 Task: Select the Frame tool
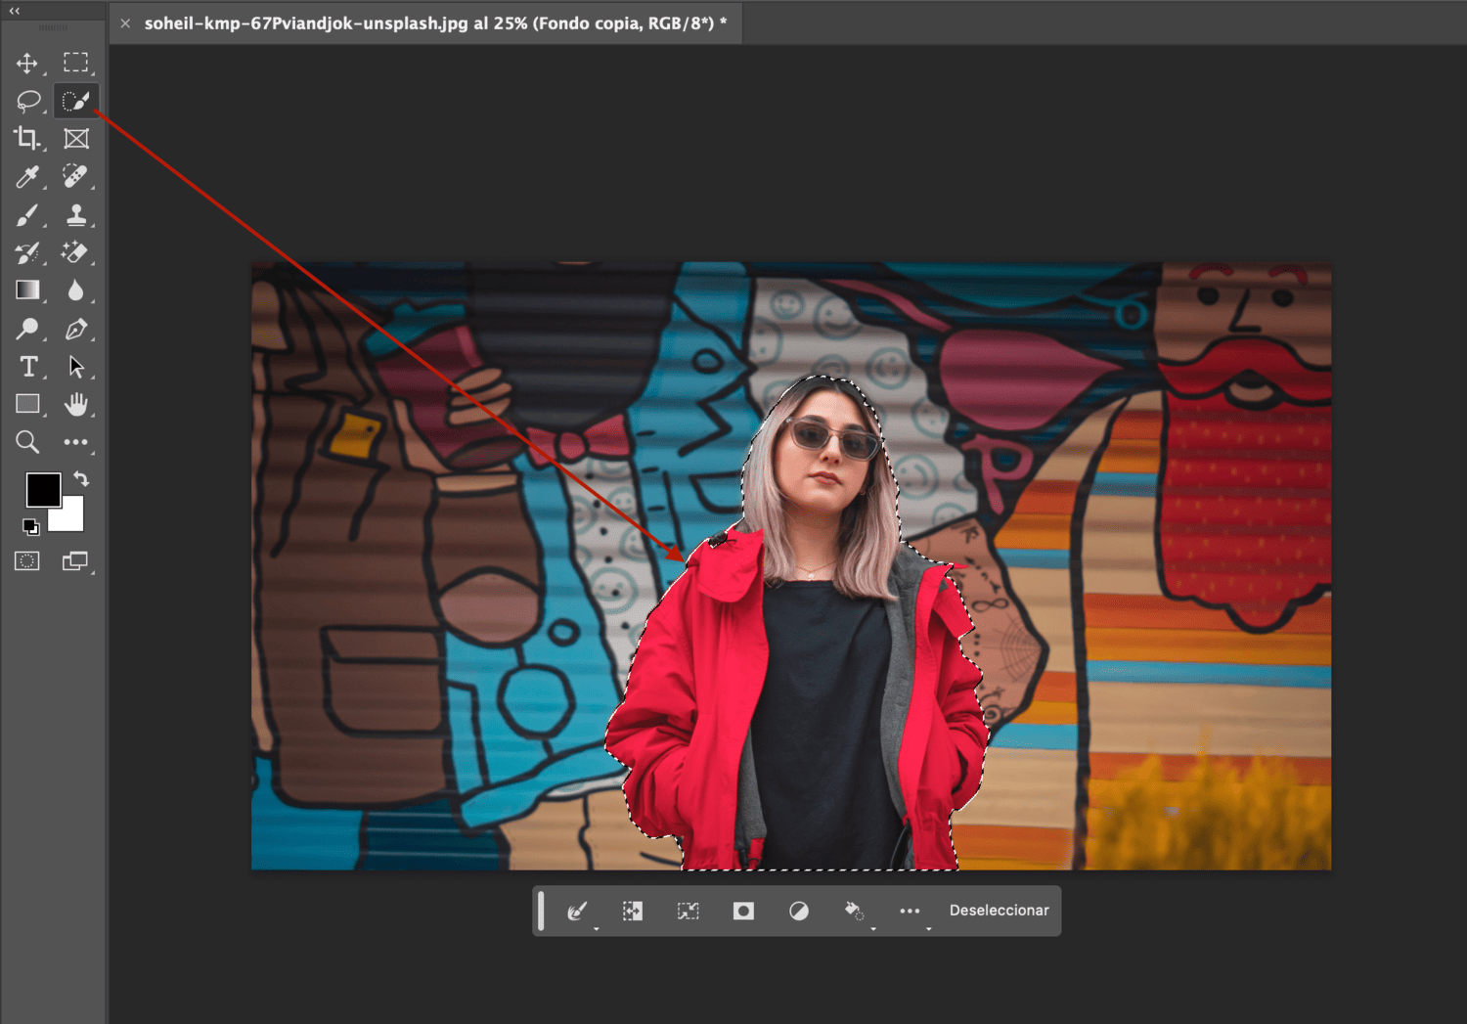(75, 138)
